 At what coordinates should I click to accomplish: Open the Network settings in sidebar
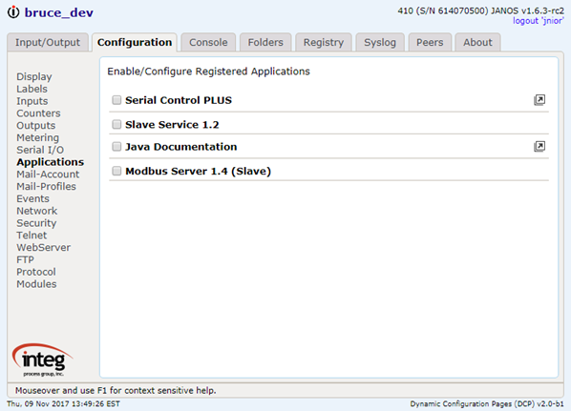37,211
